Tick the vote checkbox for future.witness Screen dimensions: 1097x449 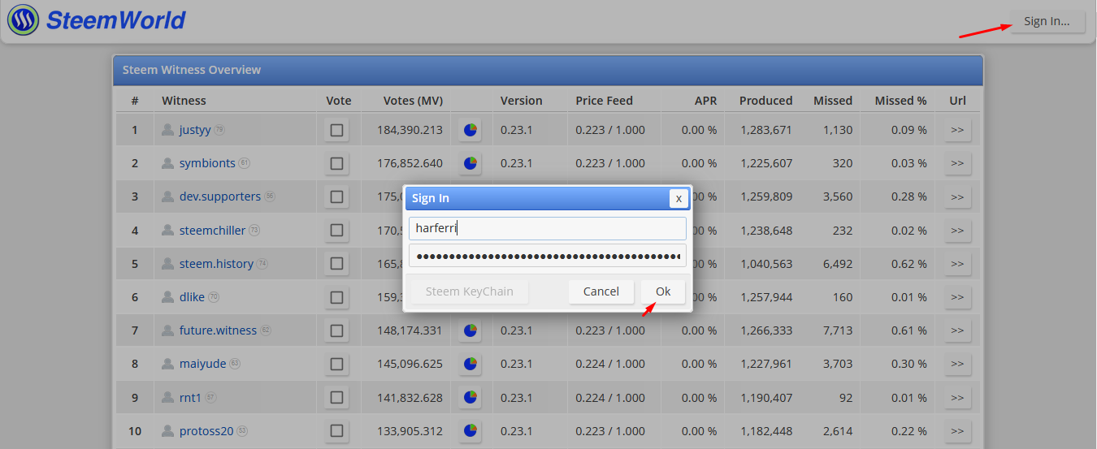(x=336, y=330)
